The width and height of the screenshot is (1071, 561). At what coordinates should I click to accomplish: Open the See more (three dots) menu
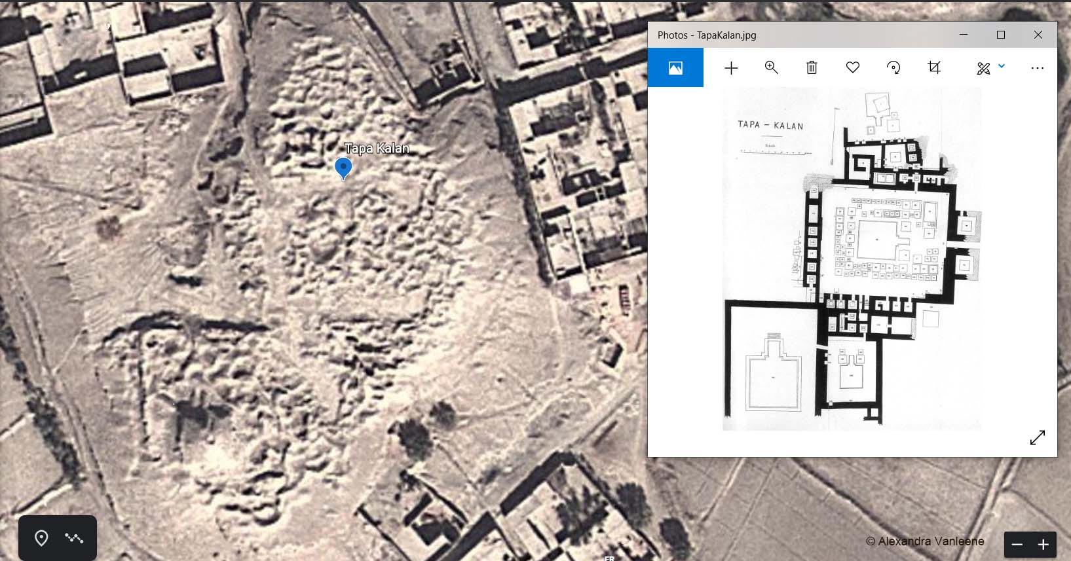pyautogui.click(x=1037, y=68)
